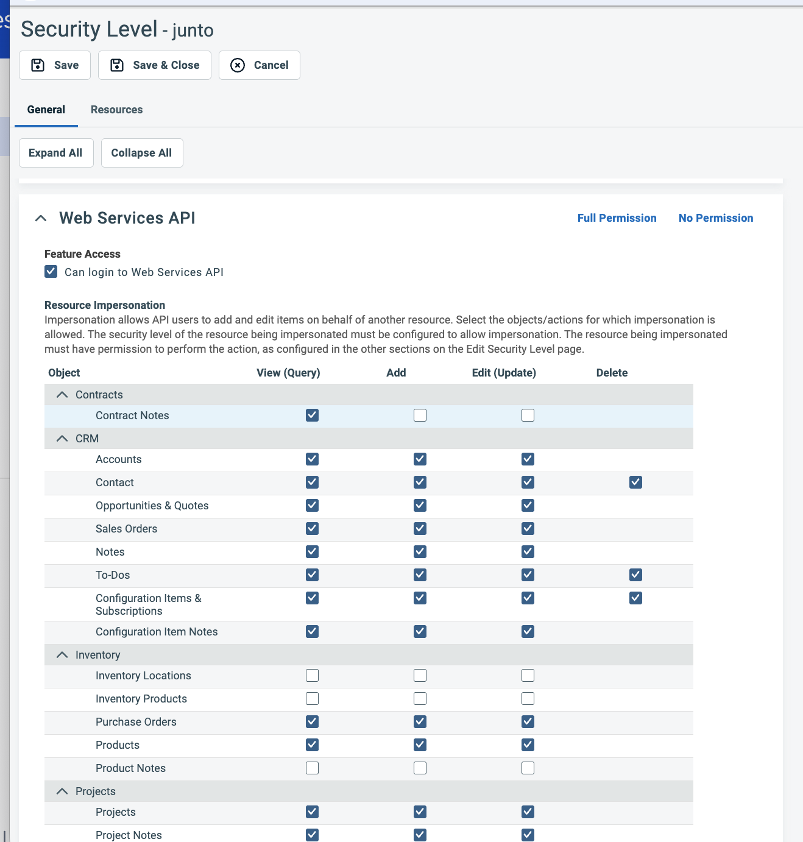
Task: Uncheck Add for Projects row
Action: 420,812
